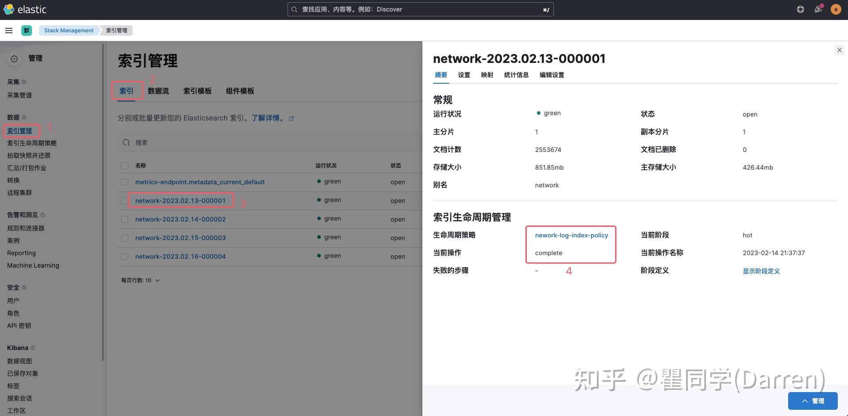Open the hamburger navigation menu

point(9,30)
